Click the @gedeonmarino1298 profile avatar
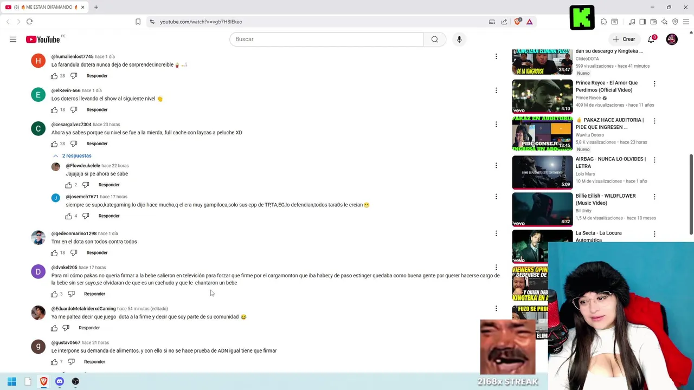Viewport: 694px width, 390px height. tap(38, 237)
